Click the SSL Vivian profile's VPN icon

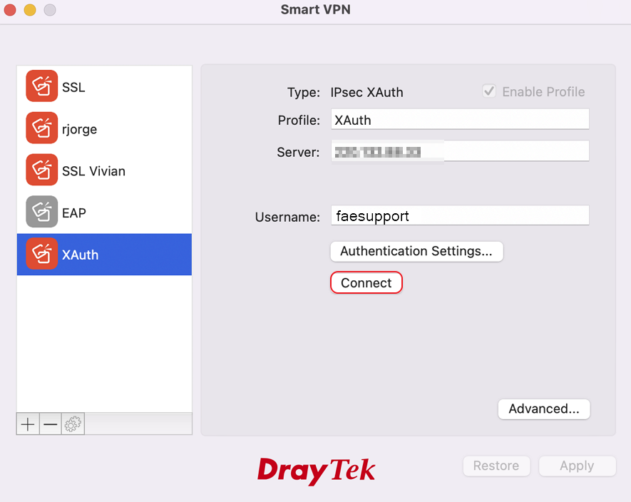[42, 170]
